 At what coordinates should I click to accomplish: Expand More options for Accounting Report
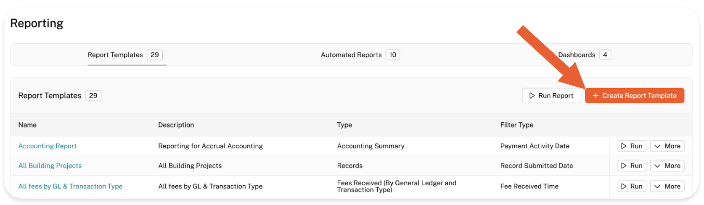coord(667,146)
